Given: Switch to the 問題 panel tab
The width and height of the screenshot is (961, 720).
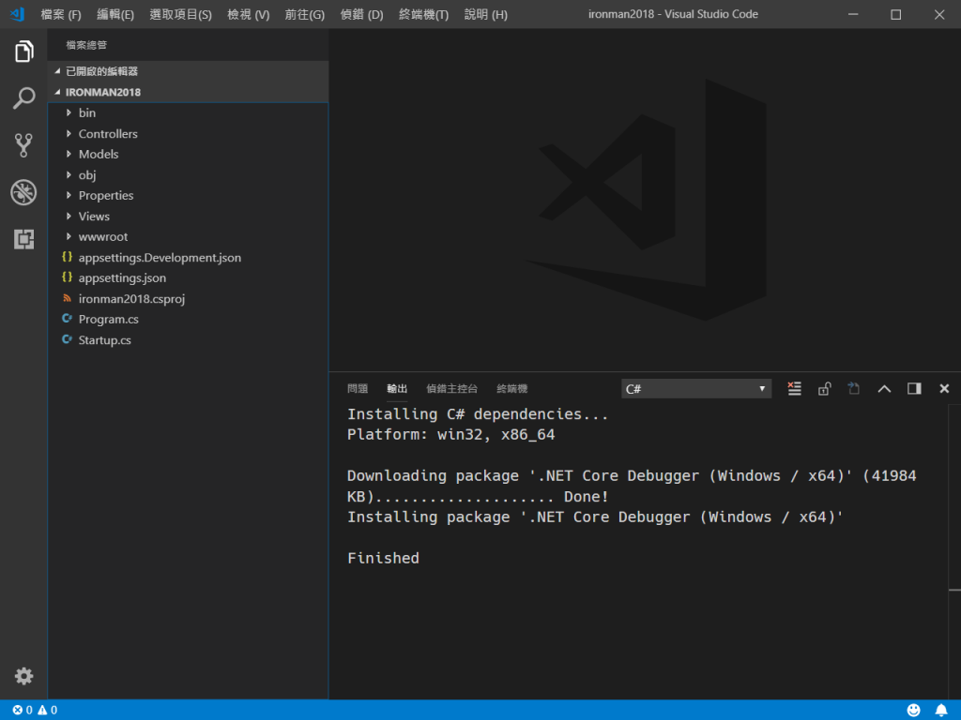Looking at the screenshot, I should (358, 389).
